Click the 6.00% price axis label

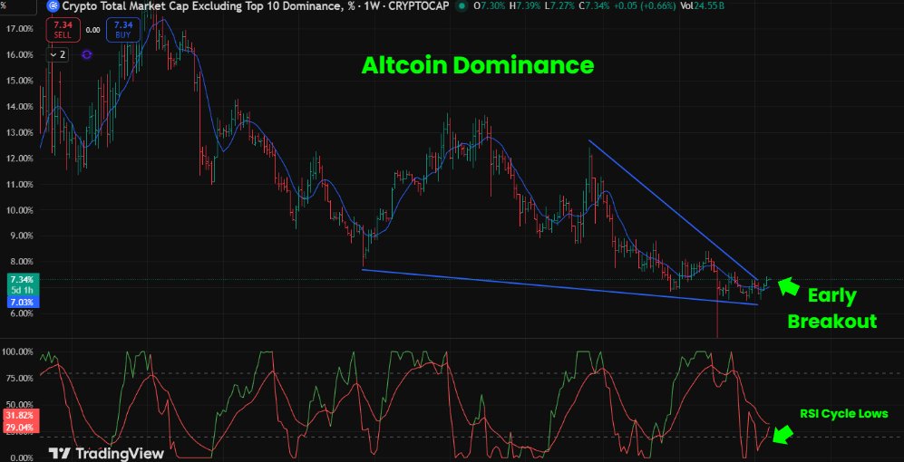[x=21, y=313]
